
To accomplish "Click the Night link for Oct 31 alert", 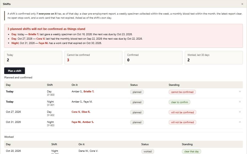I will coord(15,43).
